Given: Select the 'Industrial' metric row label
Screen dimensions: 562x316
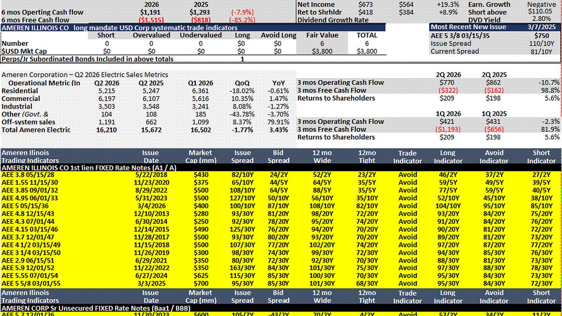Looking at the screenshot, I should click(x=17, y=107).
